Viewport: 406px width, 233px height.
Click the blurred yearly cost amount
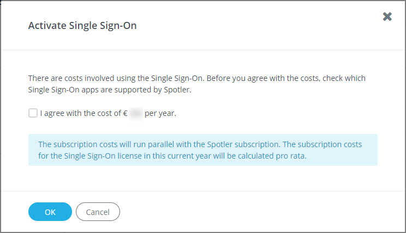136,114
